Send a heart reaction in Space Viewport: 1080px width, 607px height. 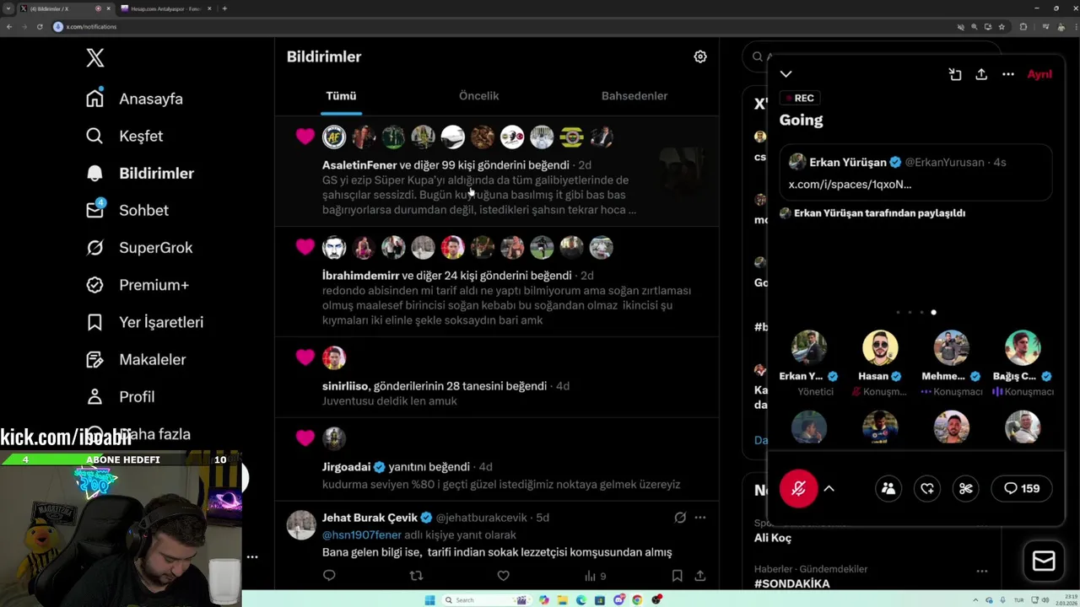pyautogui.click(x=927, y=488)
